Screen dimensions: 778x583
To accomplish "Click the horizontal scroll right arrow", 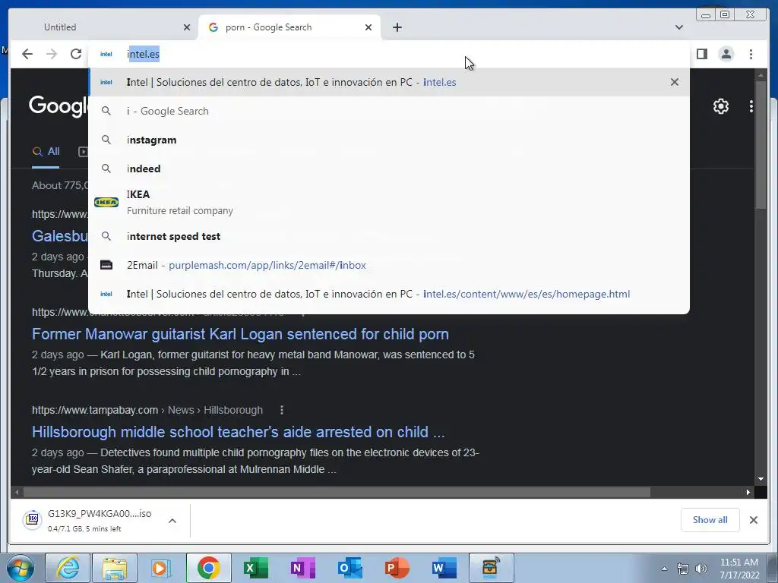I will click(748, 492).
